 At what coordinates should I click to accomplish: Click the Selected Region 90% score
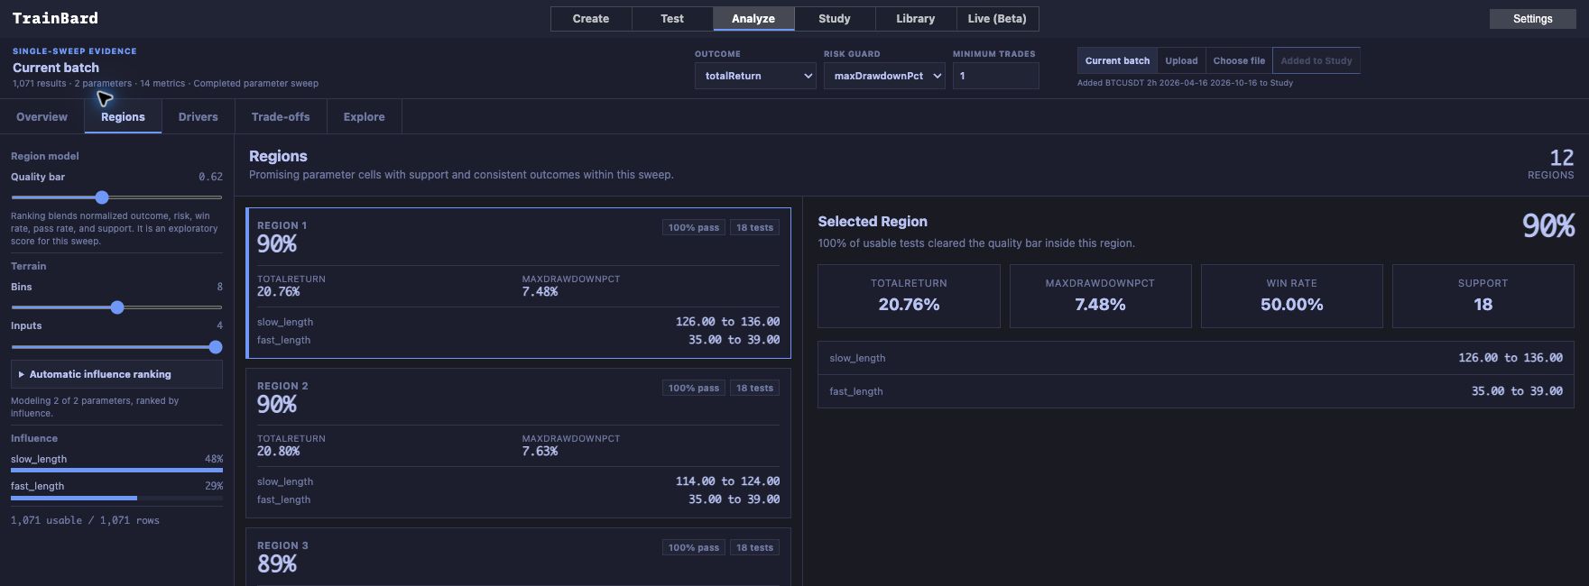(1548, 225)
